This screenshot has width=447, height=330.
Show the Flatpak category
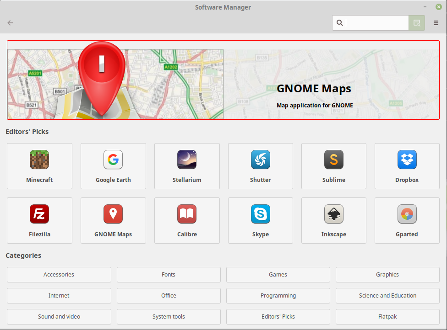pos(387,316)
